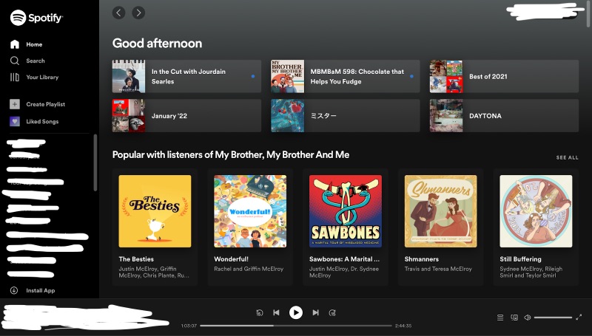Click Still Buffering cover art
592x336 pixels.
point(536,211)
